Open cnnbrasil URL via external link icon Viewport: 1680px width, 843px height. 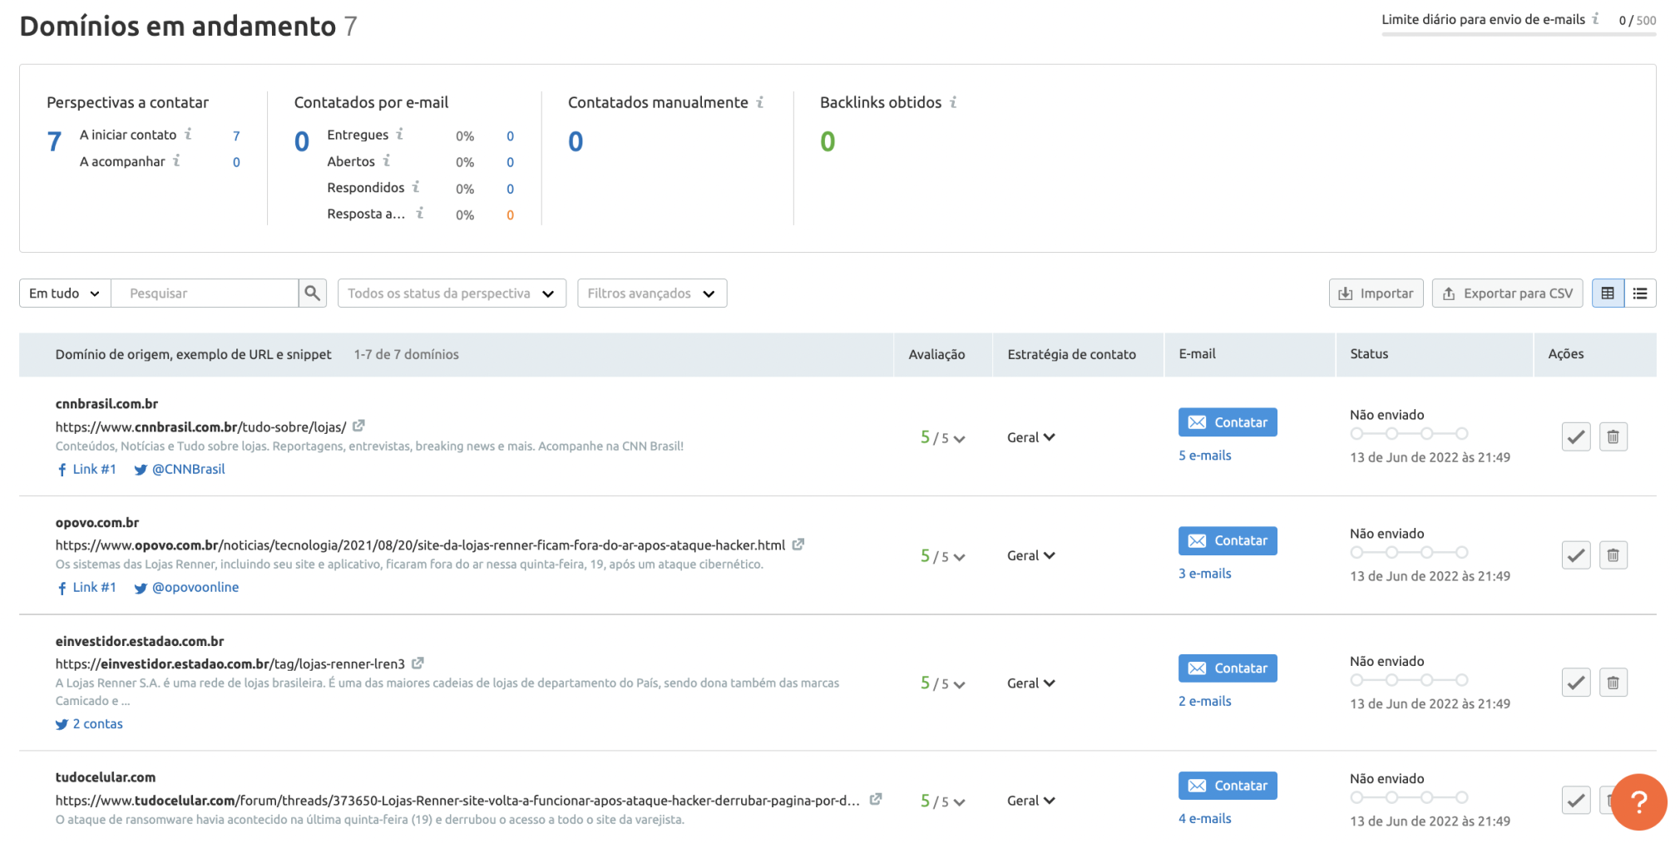click(x=358, y=426)
